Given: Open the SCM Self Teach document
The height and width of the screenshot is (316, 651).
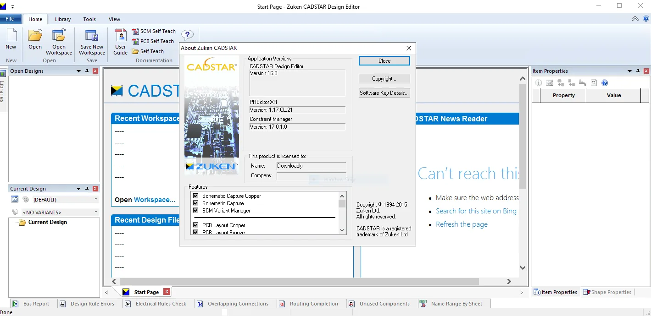Looking at the screenshot, I should pos(154,31).
